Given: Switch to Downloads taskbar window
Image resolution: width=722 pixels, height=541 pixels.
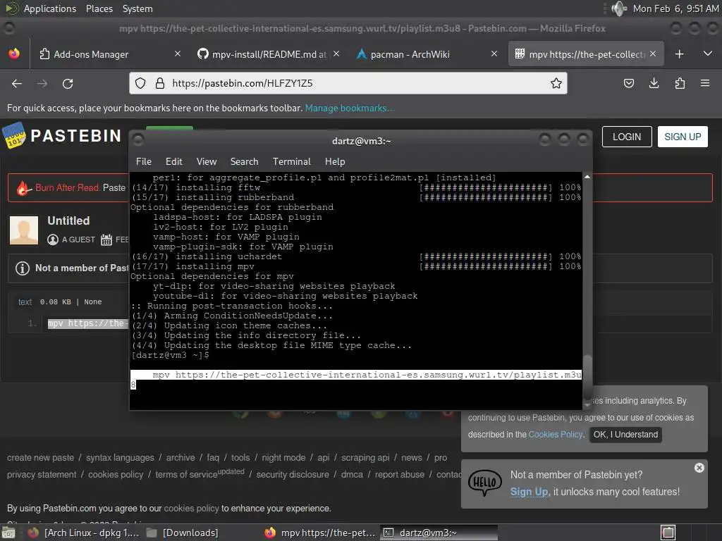Looking at the screenshot, I should tap(182, 533).
